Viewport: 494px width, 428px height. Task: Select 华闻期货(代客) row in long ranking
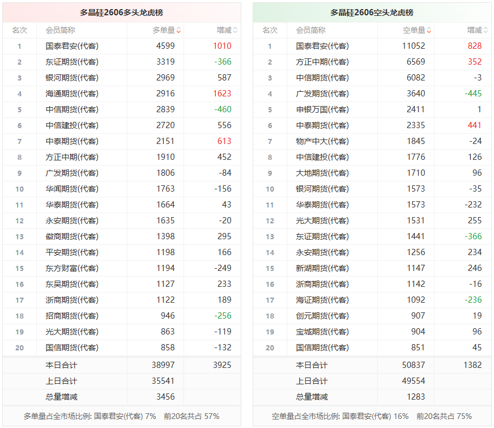[71, 189]
